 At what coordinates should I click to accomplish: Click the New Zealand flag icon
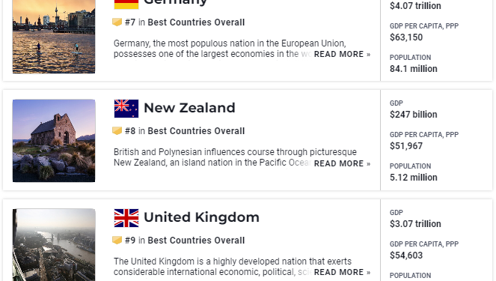tap(126, 109)
